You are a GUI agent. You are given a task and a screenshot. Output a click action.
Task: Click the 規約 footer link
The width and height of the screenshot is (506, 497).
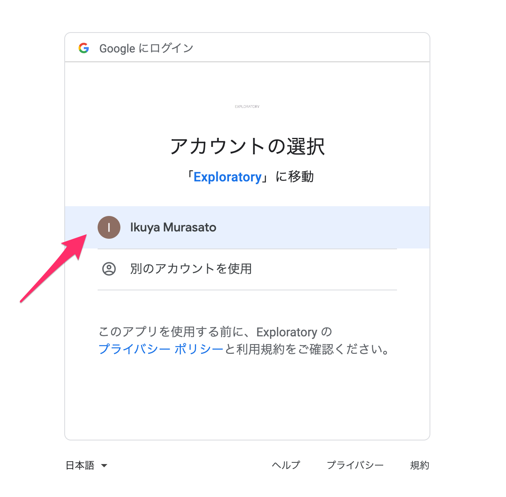coord(420,465)
